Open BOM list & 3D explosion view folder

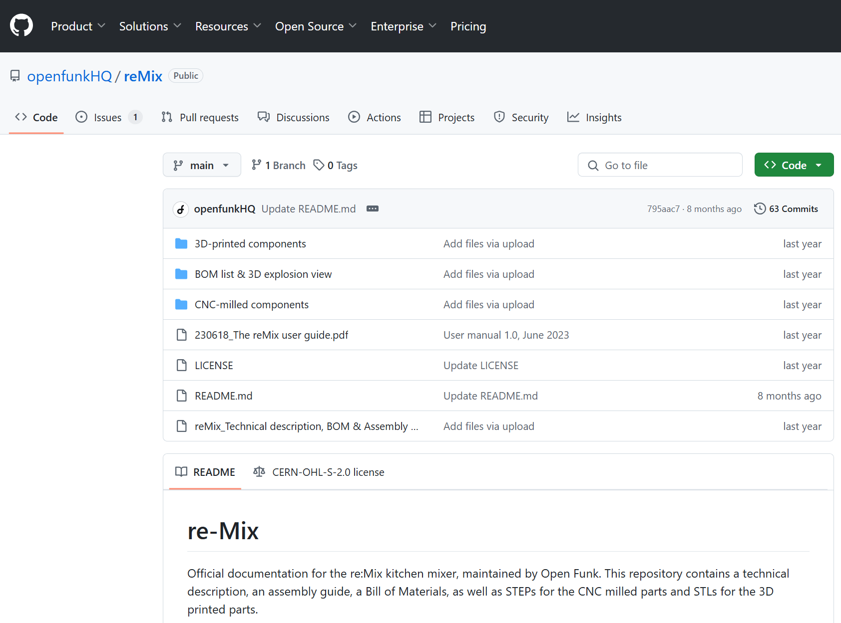tap(263, 274)
